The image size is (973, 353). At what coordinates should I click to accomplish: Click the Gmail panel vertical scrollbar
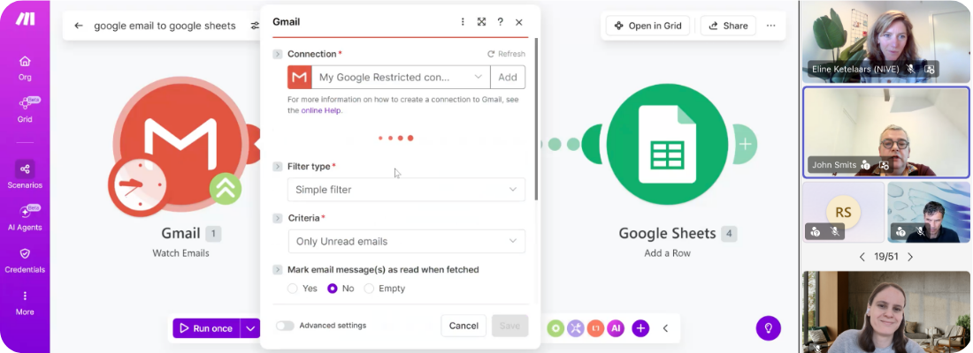tap(536, 119)
